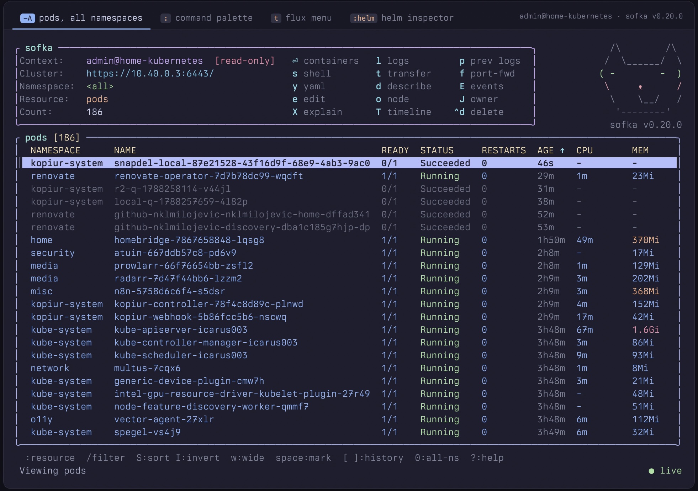The width and height of the screenshot is (698, 491).
Task: Sort by the NAME column header
Action: (x=125, y=151)
